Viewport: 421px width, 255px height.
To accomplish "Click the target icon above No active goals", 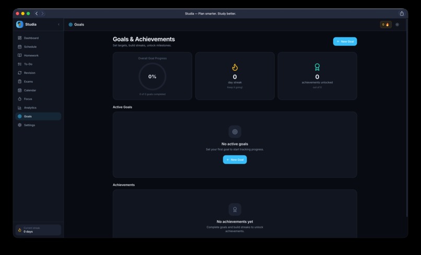I will [235, 131].
